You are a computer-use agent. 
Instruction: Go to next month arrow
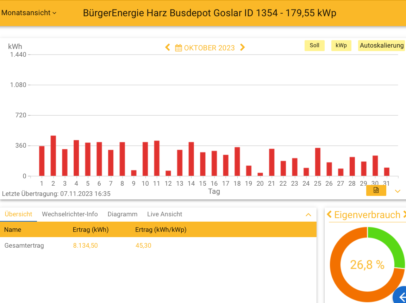click(x=242, y=48)
